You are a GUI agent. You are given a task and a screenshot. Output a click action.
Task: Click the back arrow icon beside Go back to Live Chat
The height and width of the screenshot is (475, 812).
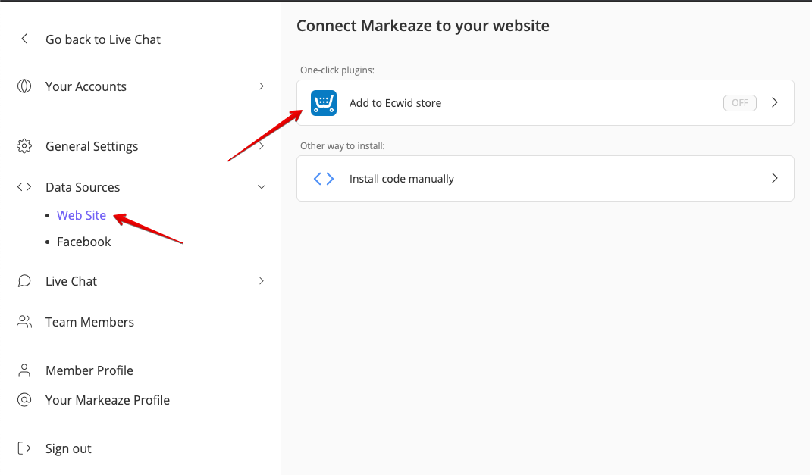(24, 39)
